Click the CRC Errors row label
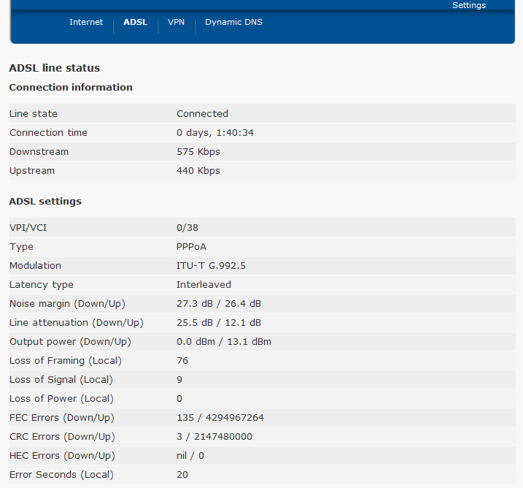The height and width of the screenshot is (488, 523). coord(62,436)
